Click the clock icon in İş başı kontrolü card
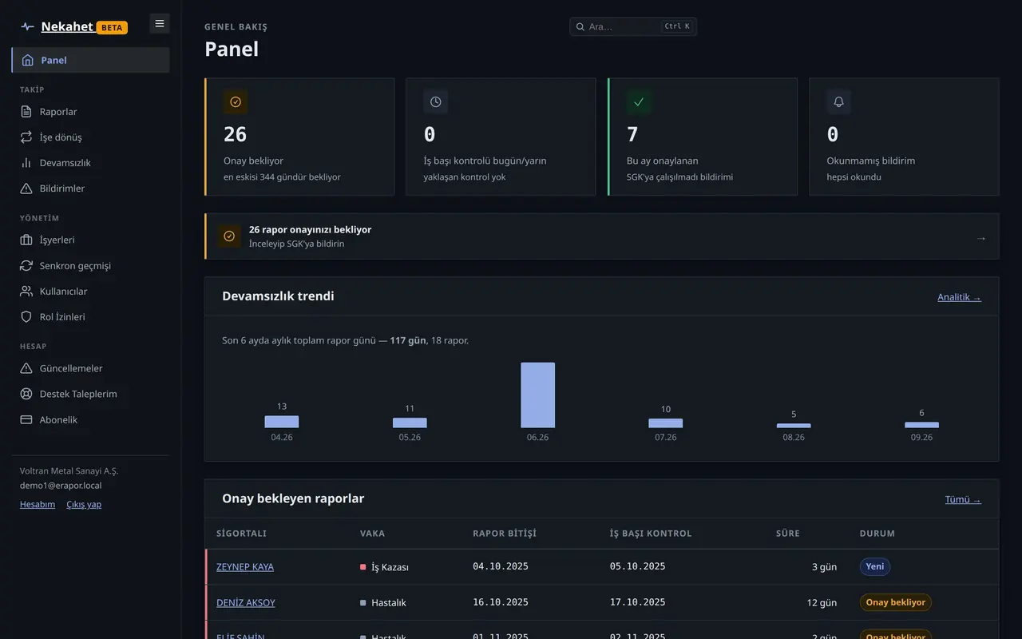The height and width of the screenshot is (639, 1022). coord(435,102)
